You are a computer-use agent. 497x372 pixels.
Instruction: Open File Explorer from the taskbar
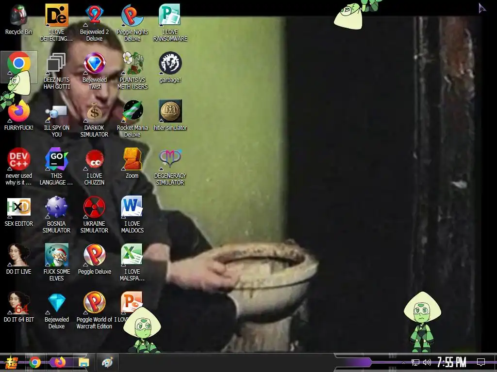click(x=83, y=362)
